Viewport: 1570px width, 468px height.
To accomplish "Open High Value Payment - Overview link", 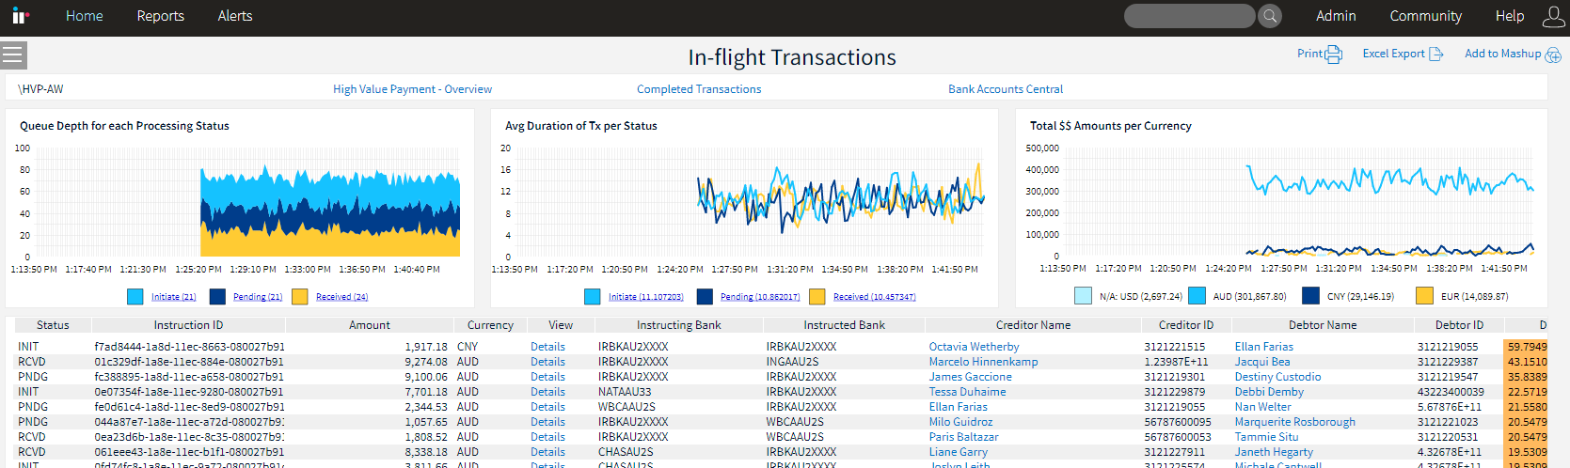I will 412,89.
